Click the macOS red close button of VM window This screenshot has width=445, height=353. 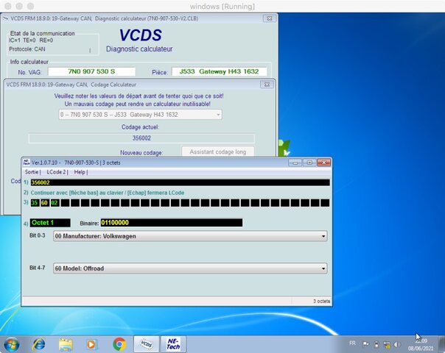click(x=8, y=6)
